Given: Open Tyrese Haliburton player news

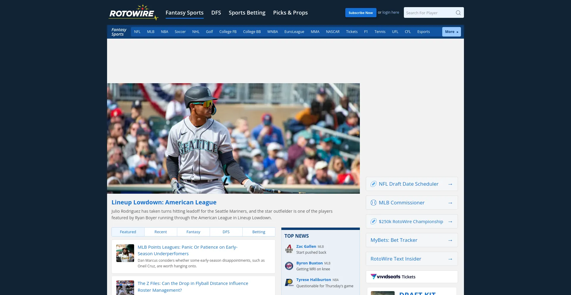Looking at the screenshot, I should pos(313,280).
